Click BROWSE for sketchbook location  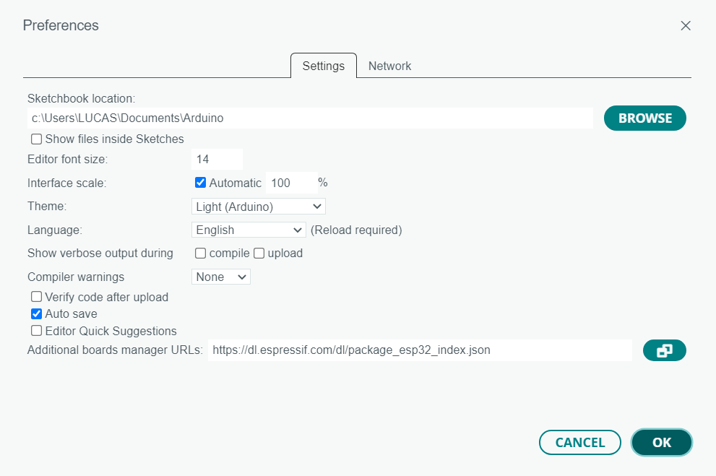click(x=644, y=118)
